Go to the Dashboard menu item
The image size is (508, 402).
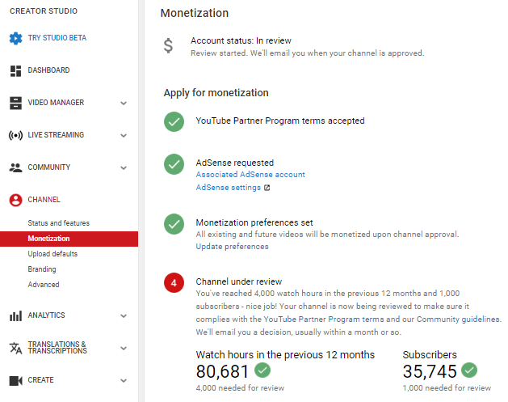[48, 70]
